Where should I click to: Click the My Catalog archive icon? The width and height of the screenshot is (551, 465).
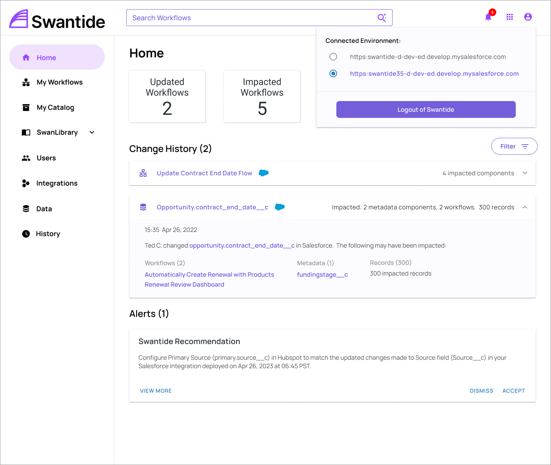click(26, 108)
